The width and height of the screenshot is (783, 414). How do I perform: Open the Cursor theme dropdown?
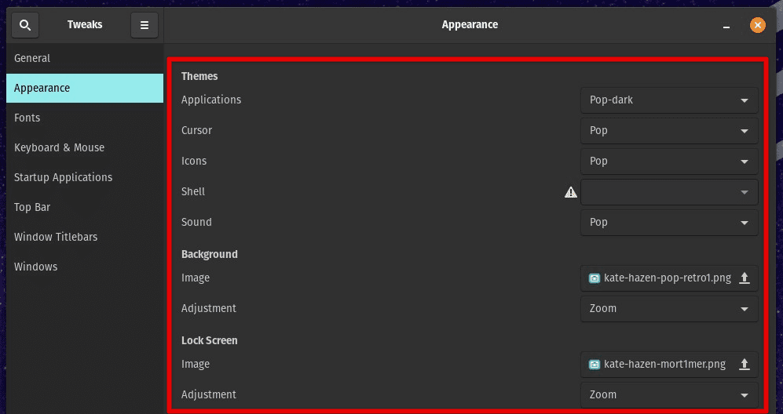(x=669, y=131)
